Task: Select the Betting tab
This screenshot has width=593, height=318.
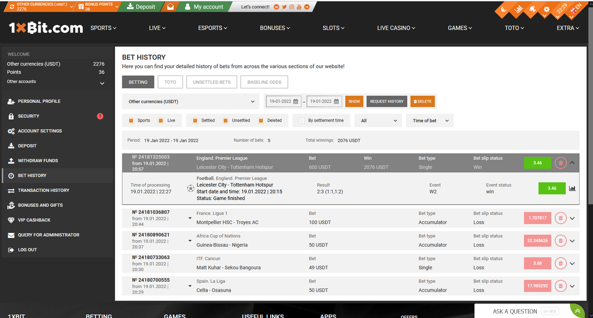Action: [138, 82]
